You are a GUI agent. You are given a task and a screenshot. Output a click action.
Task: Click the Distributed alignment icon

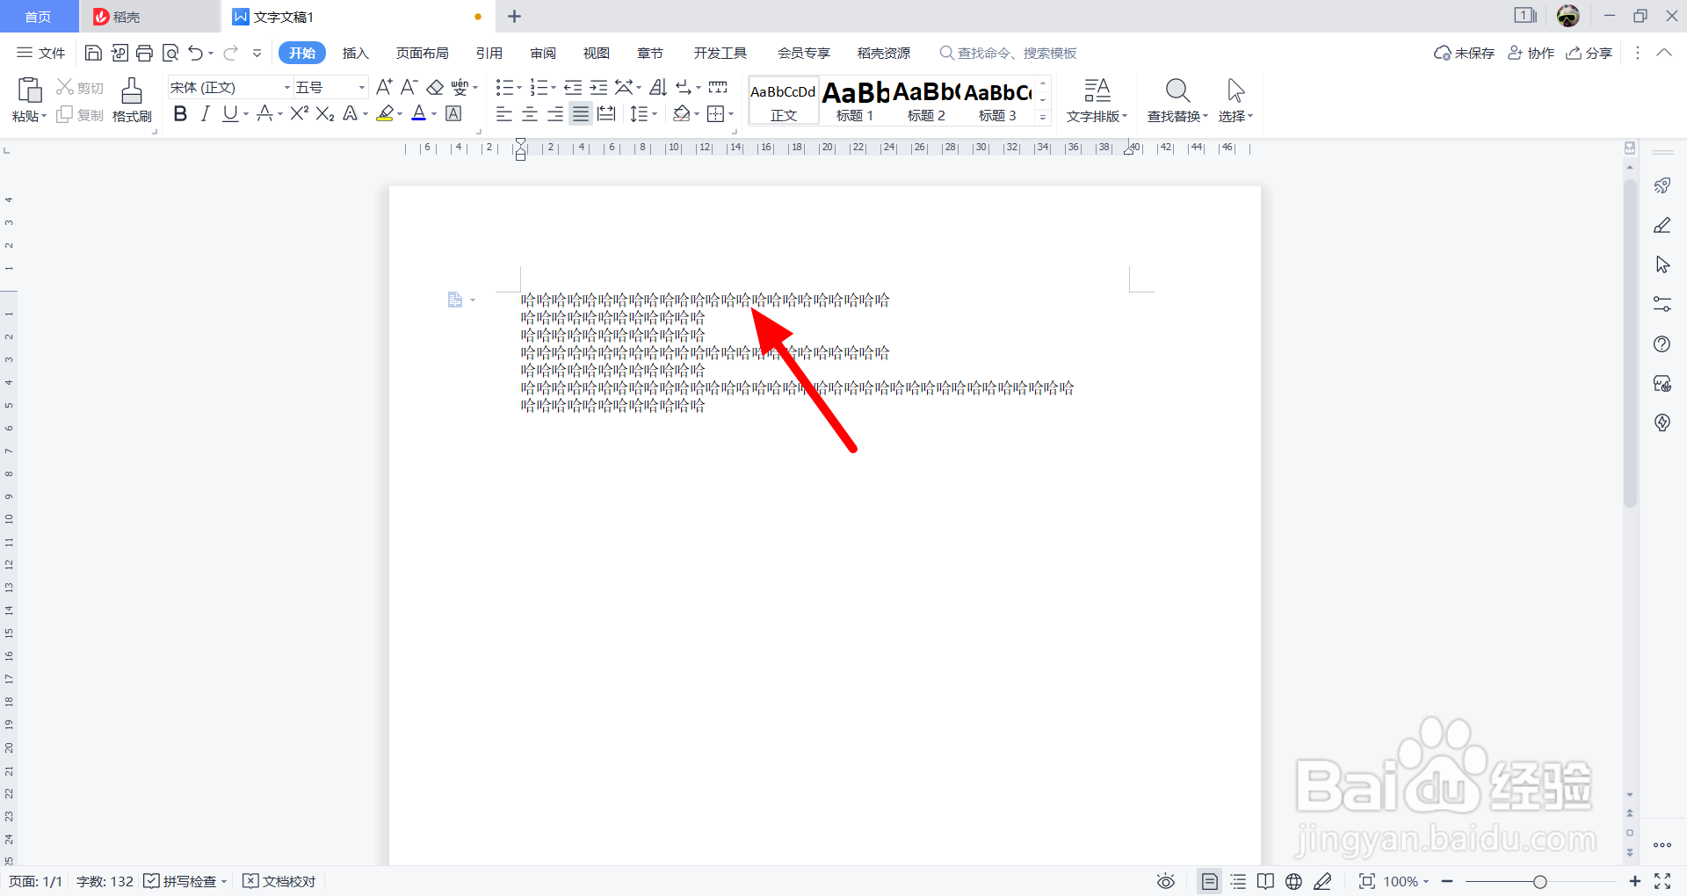pyautogui.click(x=606, y=113)
